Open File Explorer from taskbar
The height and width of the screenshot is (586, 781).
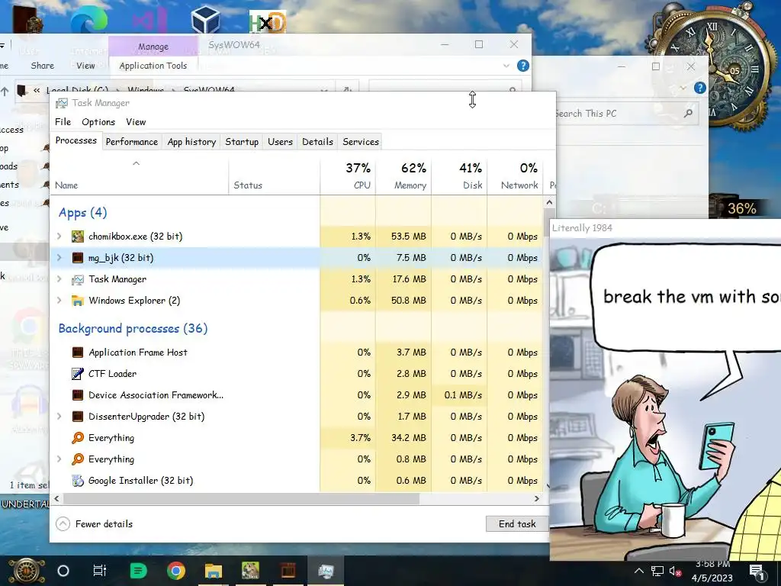click(214, 571)
